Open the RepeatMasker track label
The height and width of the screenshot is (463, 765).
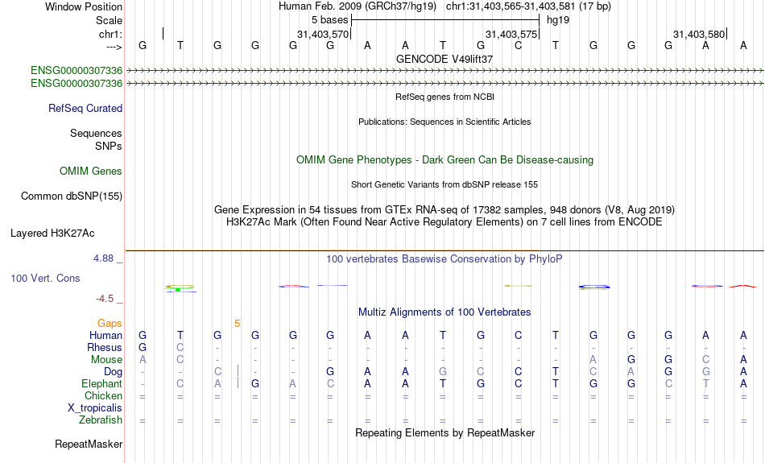pos(89,444)
